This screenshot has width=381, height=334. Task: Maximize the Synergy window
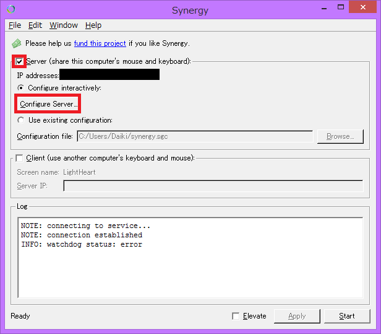[341, 7]
